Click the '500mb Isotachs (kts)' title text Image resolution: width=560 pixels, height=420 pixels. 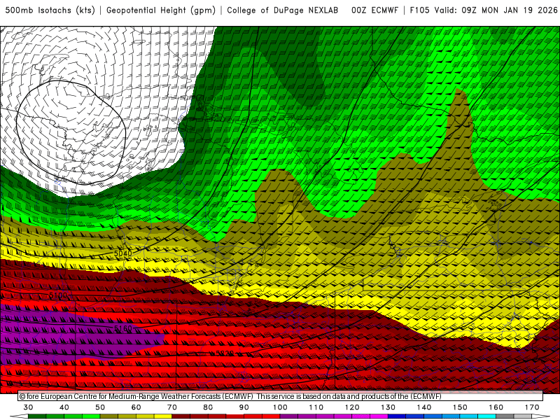point(50,10)
